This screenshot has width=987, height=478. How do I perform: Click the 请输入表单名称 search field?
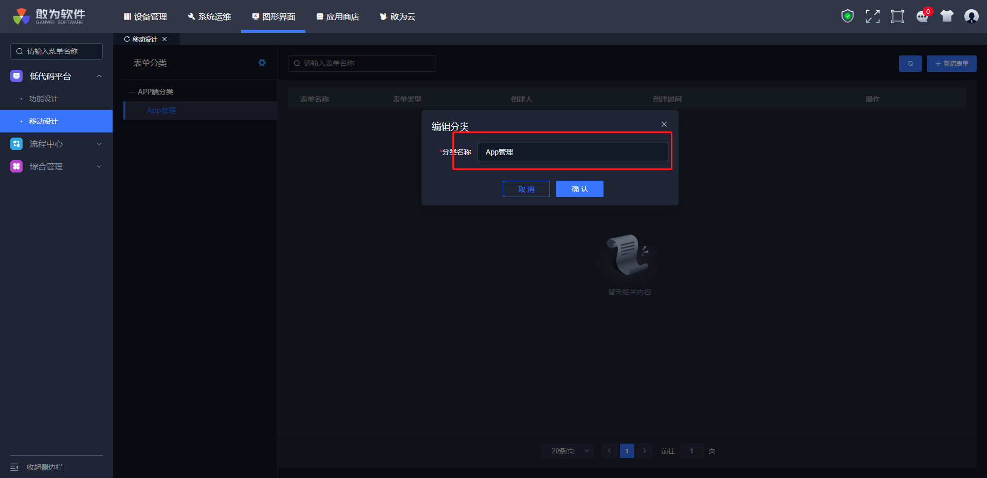(361, 64)
